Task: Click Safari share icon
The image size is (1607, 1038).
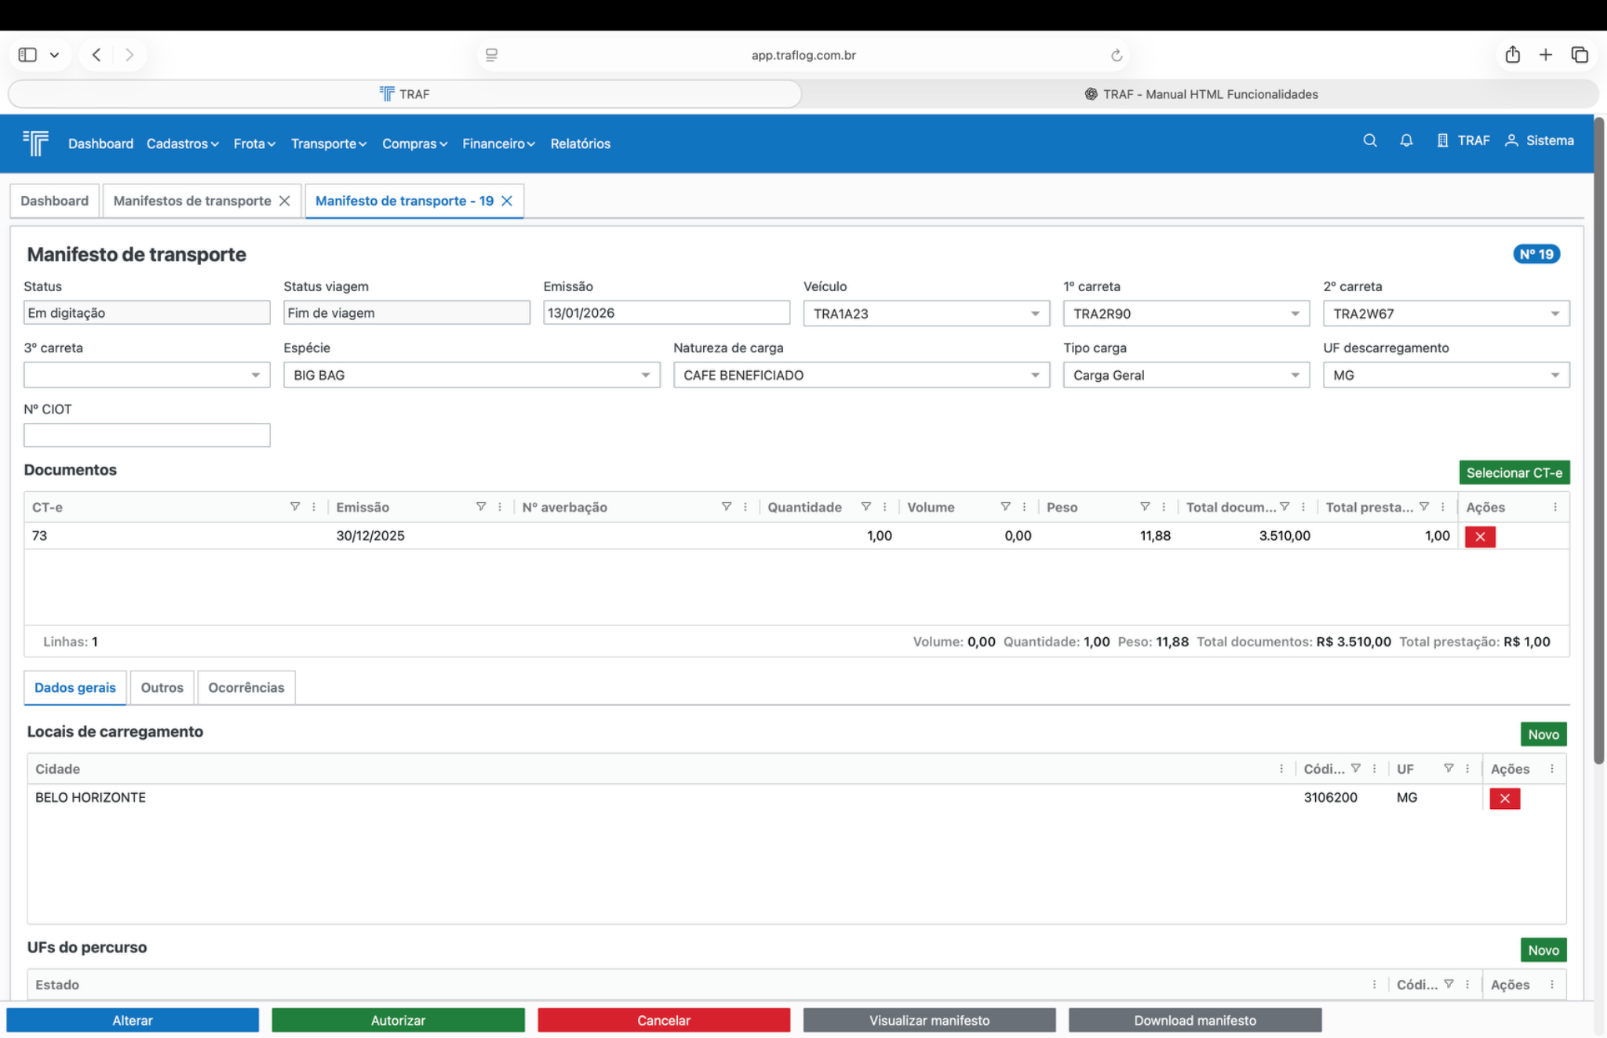Action: pos(1512,55)
